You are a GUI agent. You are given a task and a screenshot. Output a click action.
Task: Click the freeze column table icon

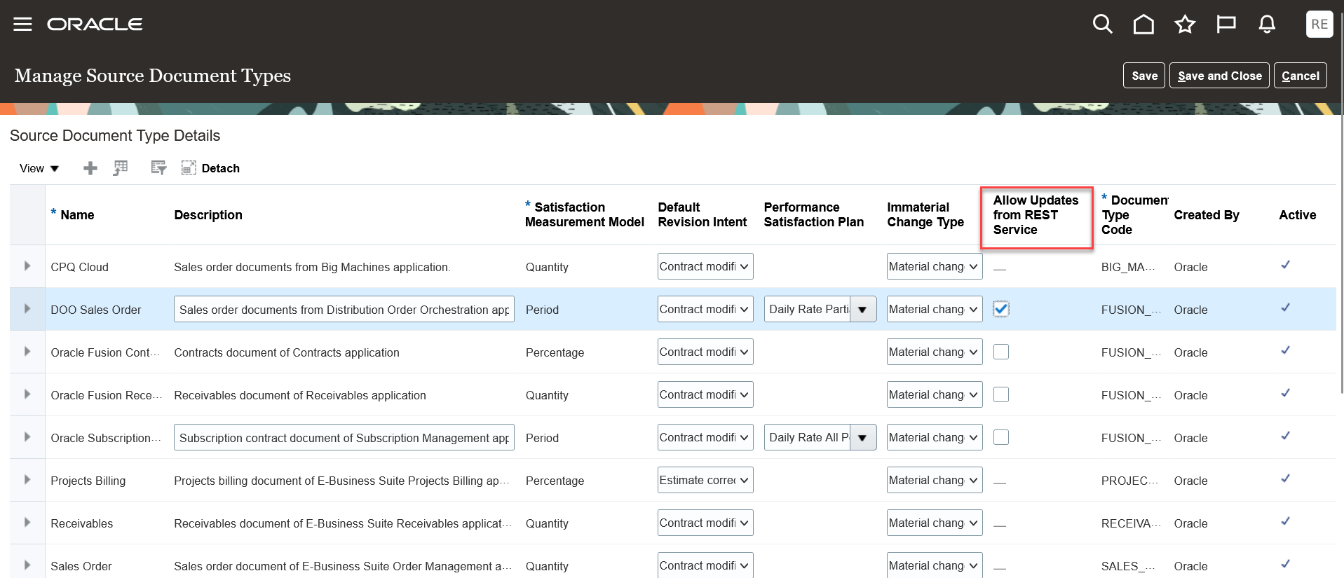click(x=121, y=168)
